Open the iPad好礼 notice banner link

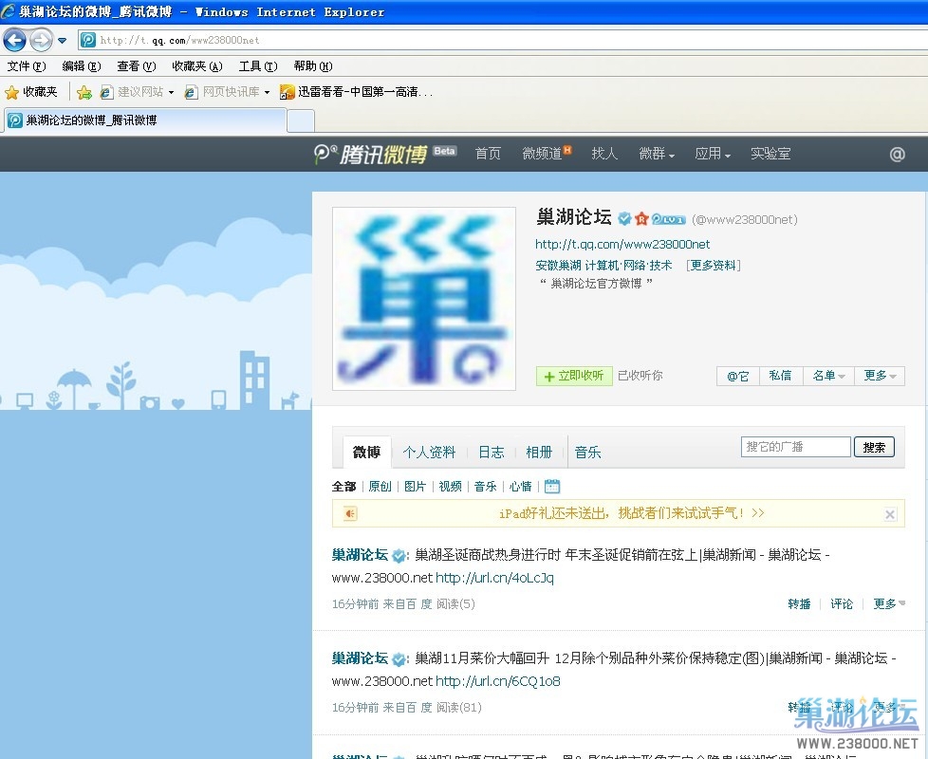(x=632, y=513)
